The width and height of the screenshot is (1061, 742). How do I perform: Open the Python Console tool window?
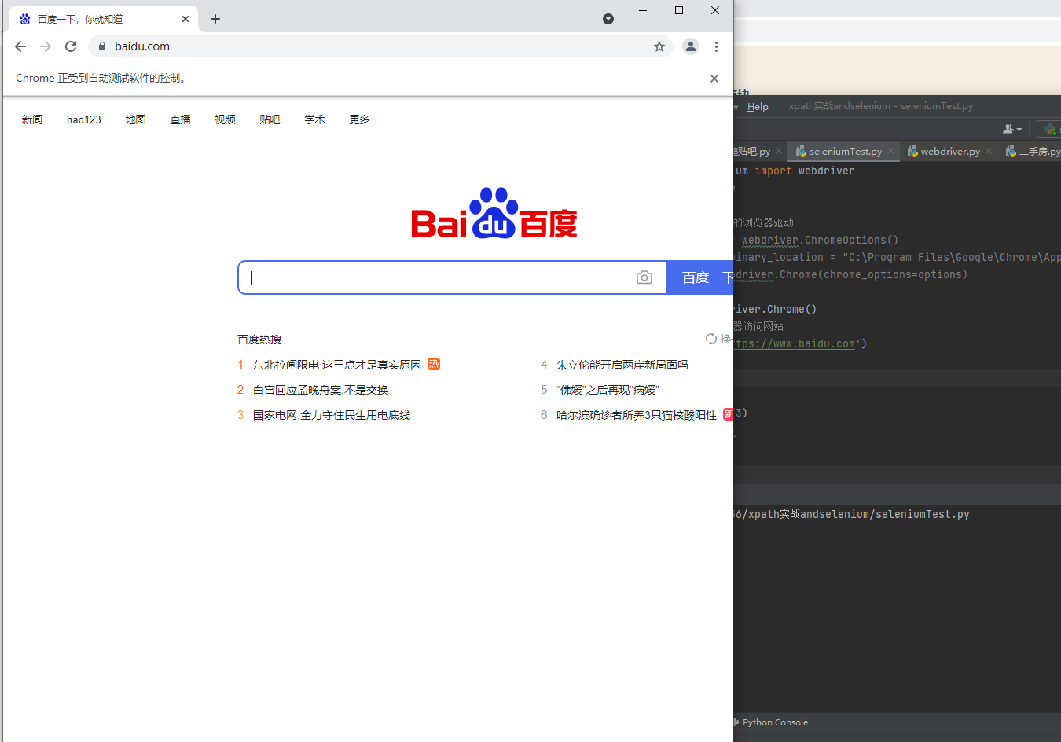[x=771, y=722]
